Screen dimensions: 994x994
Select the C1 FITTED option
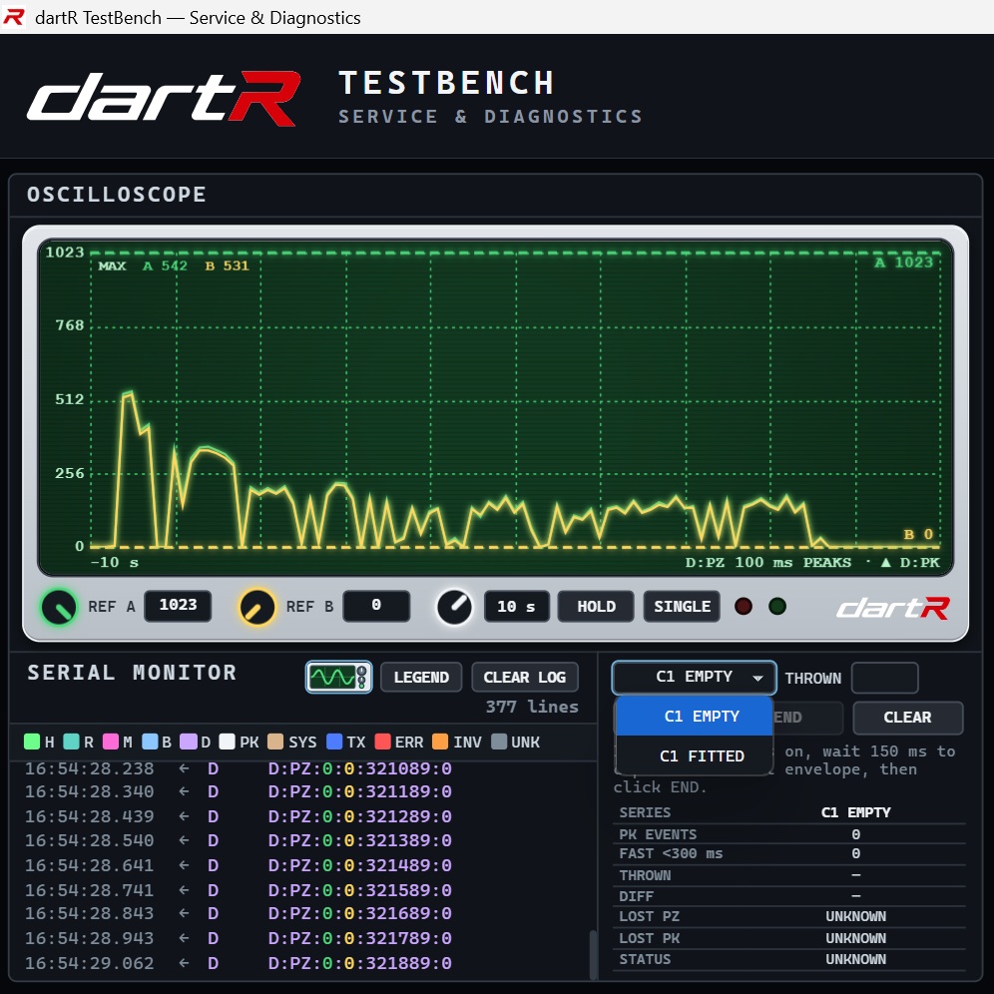pyautogui.click(x=695, y=755)
